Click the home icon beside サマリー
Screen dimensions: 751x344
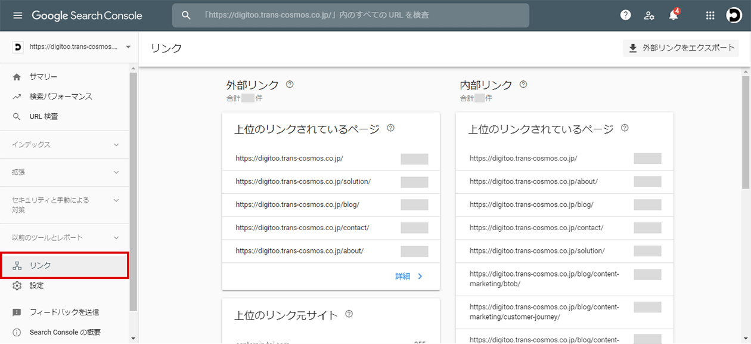click(17, 77)
